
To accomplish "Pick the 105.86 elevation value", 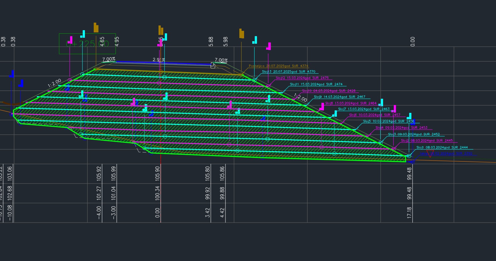I will 222,173.
